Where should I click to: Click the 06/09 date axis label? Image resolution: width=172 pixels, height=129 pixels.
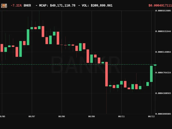(92, 116)
